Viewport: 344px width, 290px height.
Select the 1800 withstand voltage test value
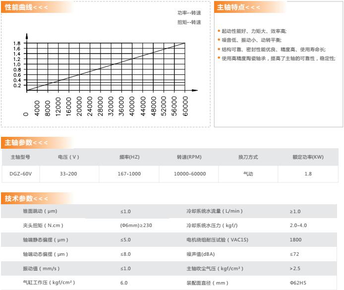pyautogui.click(x=295, y=240)
